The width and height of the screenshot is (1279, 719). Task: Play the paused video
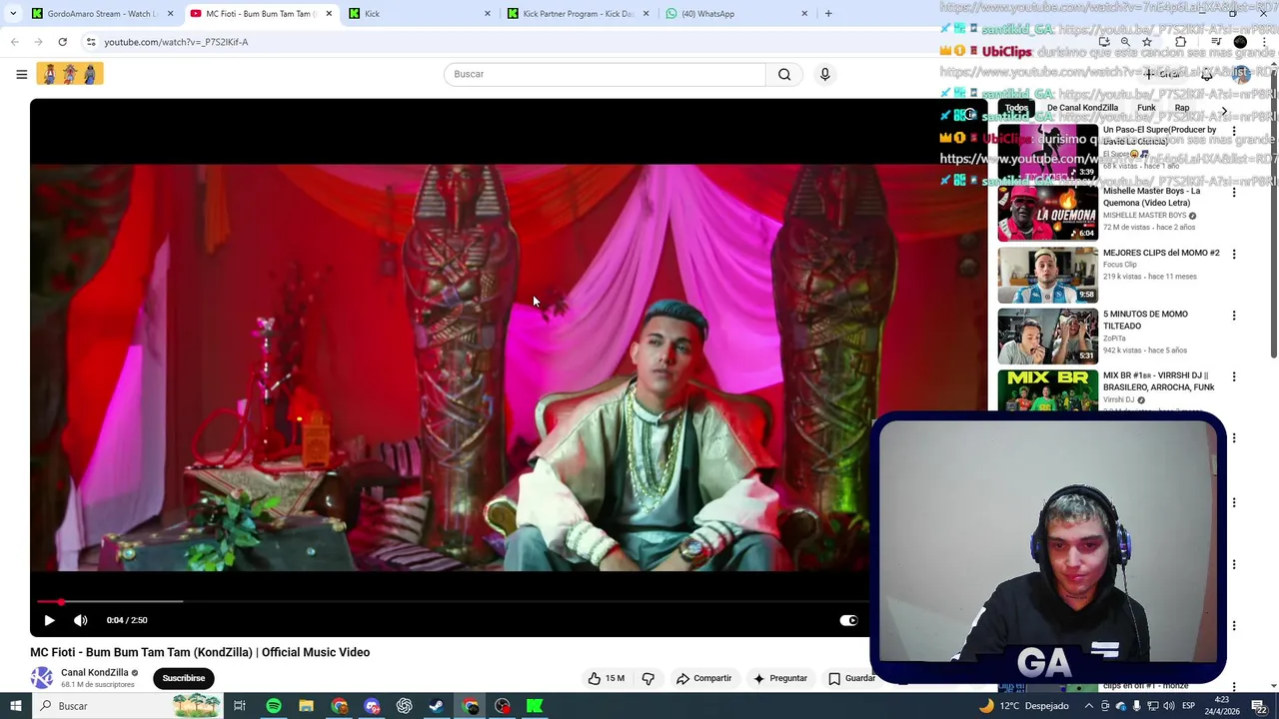pyautogui.click(x=49, y=620)
